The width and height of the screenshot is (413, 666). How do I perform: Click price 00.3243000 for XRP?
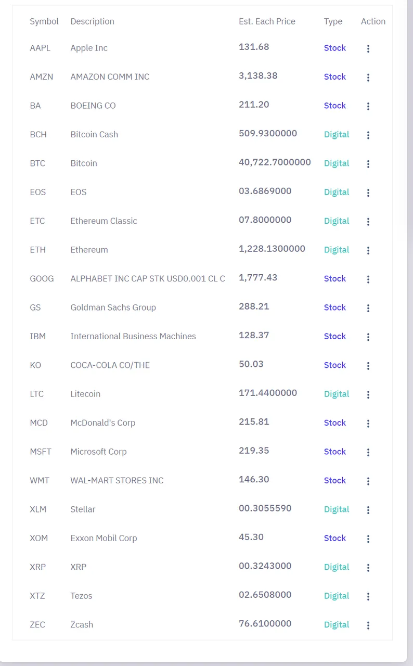coord(265,566)
